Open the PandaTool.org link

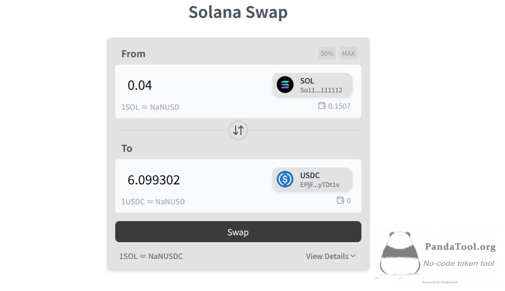coord(460,247)
